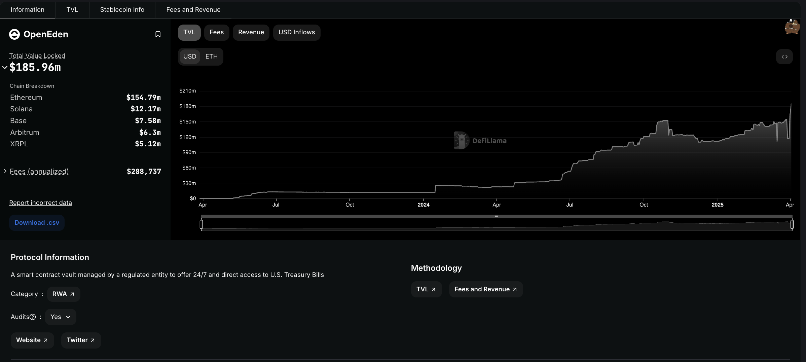Expand the Fees (annualized) details

coord(5,171)
